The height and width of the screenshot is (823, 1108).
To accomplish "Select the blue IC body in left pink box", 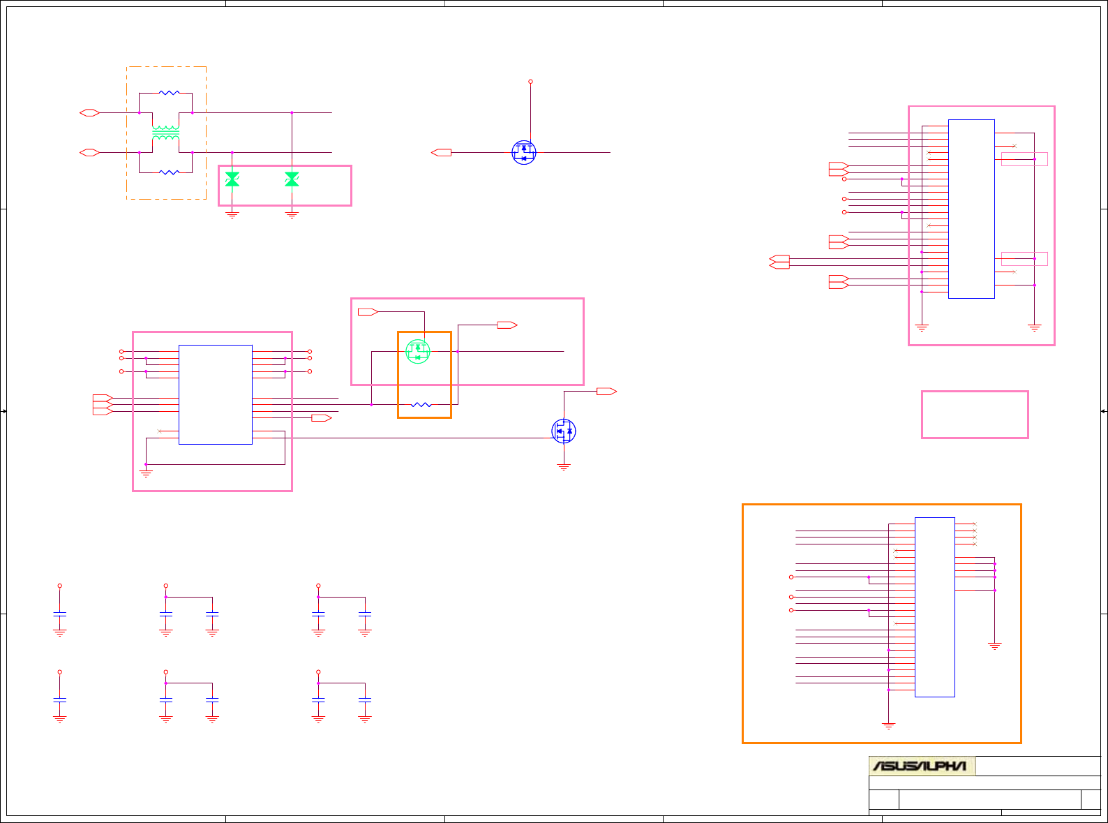I will click(x=216, y=394).
